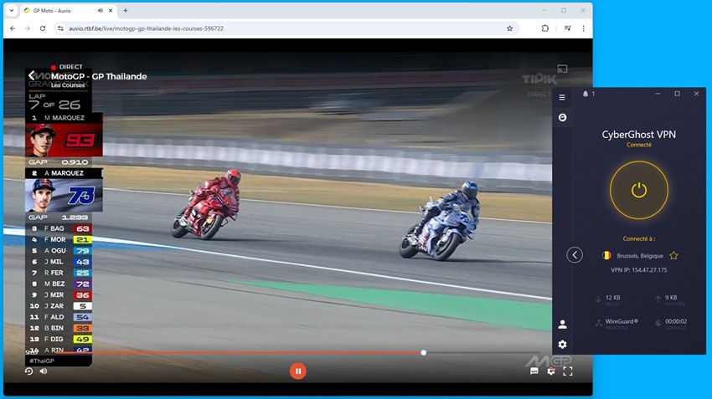
Task: Open the CyberGhost account profile icon
Action: pyautogui.click(x=562, y=325)
